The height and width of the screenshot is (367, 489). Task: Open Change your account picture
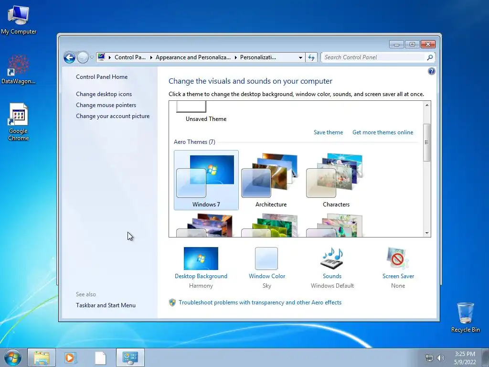(x=113, y=116)
